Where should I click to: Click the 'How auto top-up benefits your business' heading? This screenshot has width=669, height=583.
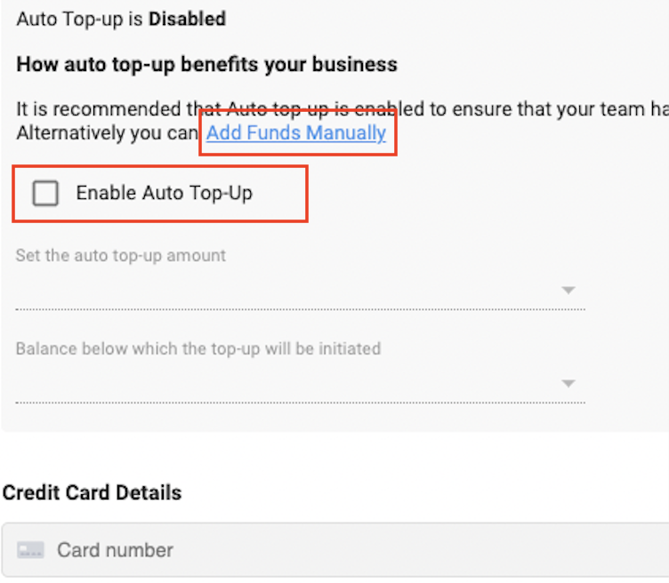pos(207,65)
